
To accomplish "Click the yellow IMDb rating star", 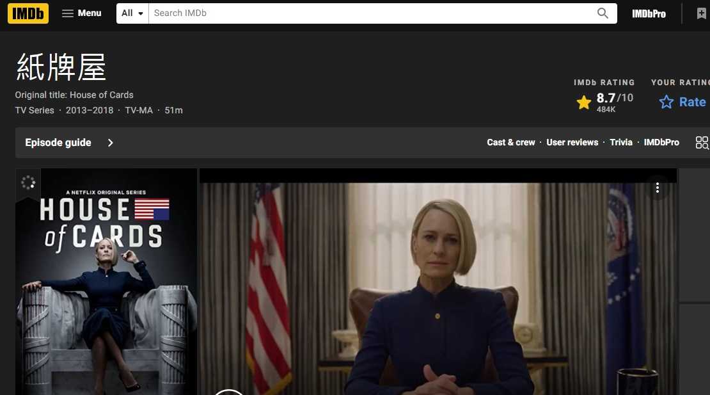I will (583, 102).
